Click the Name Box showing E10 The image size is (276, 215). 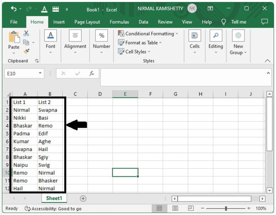(21, 73)
